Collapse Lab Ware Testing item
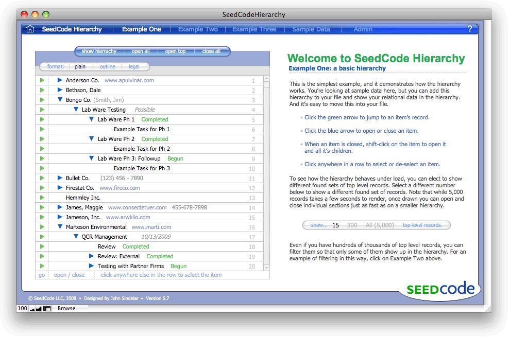The image size is (510, 337). (x=76, y=110)
